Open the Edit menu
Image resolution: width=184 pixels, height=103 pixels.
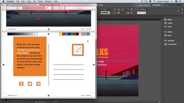(23, 1)
